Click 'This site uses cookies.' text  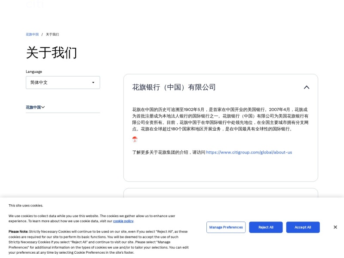tap(26, 206)
